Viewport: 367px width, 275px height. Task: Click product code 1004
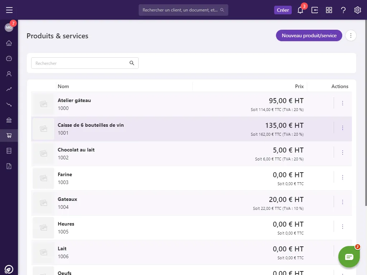(x=63, y=207)
